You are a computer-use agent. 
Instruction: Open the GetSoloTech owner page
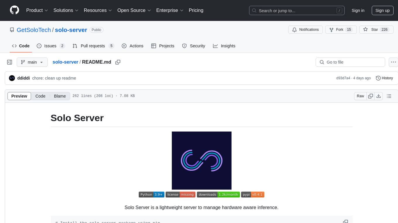pos(34,30)
